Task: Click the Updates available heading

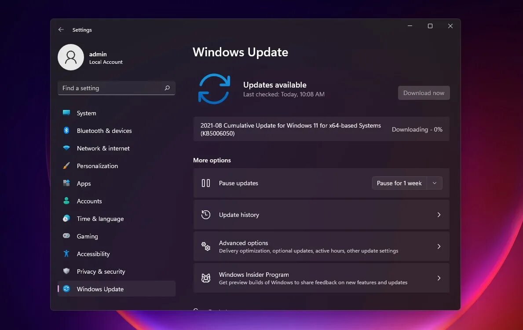Action: tap(274, 85)
